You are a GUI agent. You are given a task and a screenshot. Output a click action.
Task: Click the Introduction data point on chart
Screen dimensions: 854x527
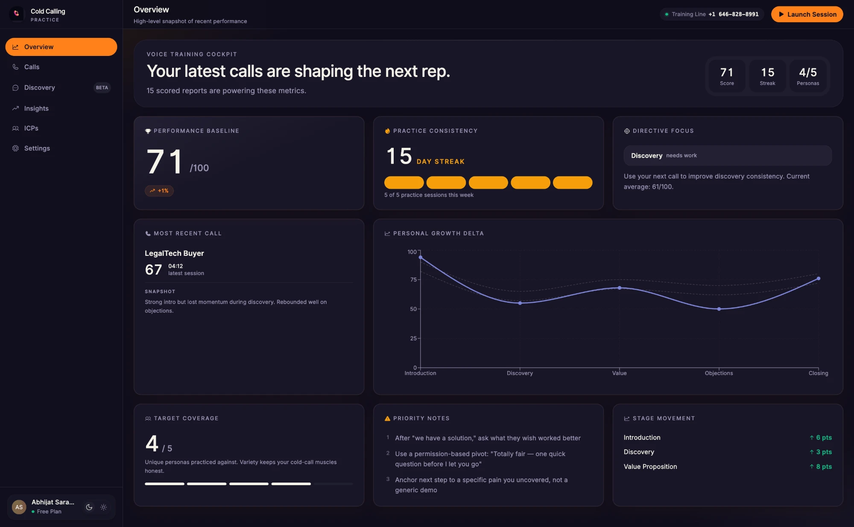click(421, 258)
